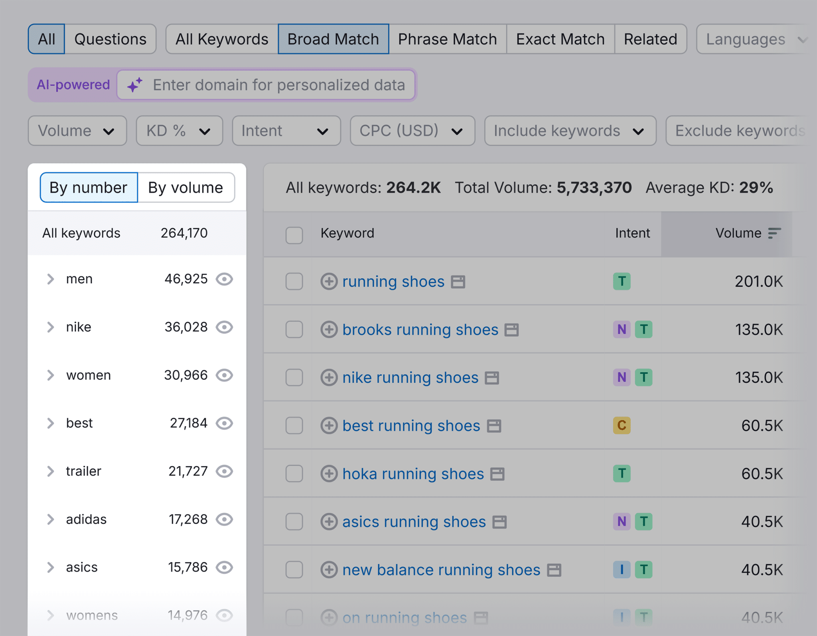
Task: Open 'new balance running shoes' keyword link
Action: pos(441,570)
